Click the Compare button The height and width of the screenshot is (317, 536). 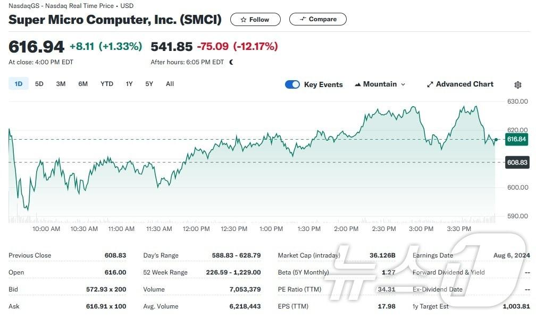point(317,19)
